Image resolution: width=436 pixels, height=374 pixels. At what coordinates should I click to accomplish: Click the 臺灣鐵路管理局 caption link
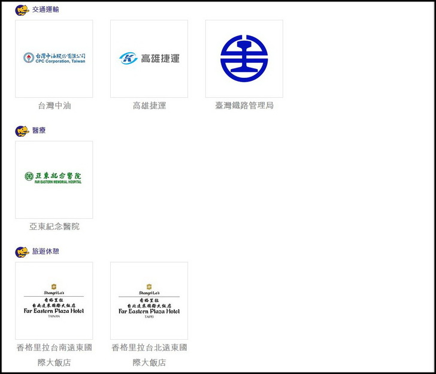click(244, 105)
